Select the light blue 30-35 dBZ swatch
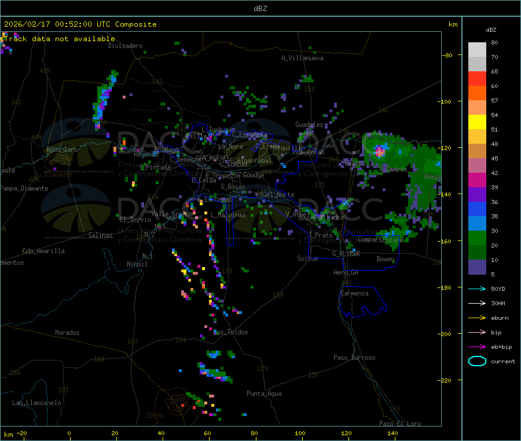Image resolution: width=521 pixels, height=441 pixels. point(477,224)
